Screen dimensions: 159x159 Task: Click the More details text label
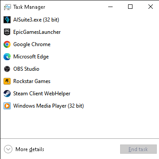(x=30, y=149)
